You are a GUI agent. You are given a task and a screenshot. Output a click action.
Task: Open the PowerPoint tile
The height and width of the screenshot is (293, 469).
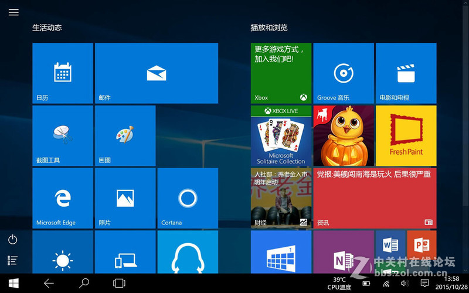(x=422, y=245)
